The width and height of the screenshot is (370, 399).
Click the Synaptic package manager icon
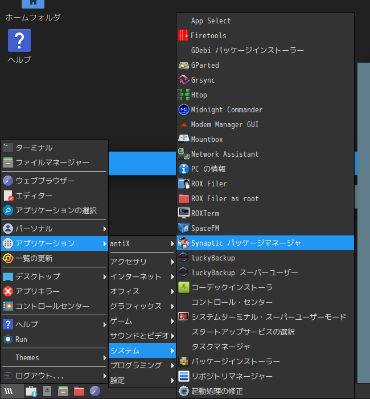[183, 243]
